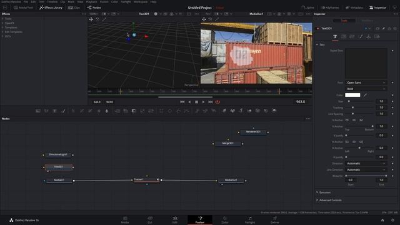The width and height of the screenshot is (400, 225).
Task: Add a Text tool from toolbar
Action: pyautogui.click(x=54, y=111)
